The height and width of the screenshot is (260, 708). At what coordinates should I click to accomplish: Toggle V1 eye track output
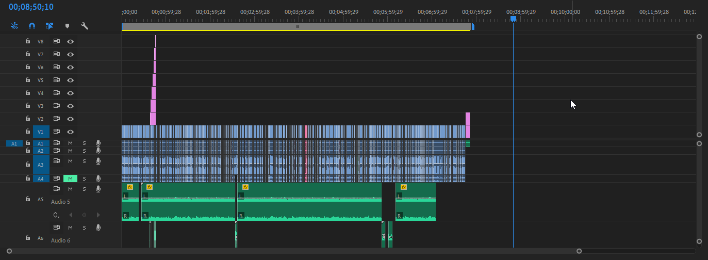pos(71,132)
